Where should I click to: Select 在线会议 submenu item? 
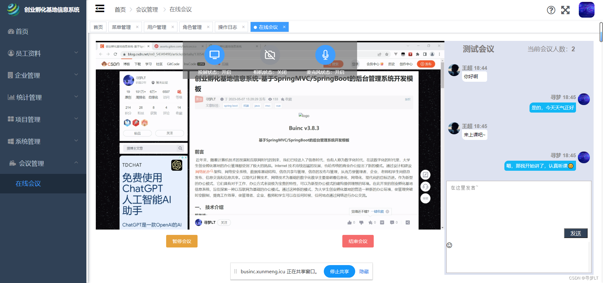(x=43, y=184)
